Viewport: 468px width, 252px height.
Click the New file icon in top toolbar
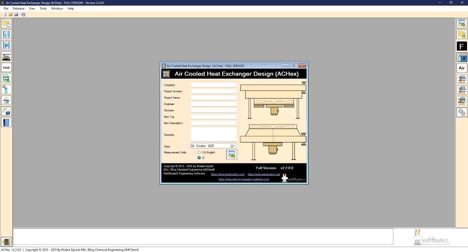(5, 14)
